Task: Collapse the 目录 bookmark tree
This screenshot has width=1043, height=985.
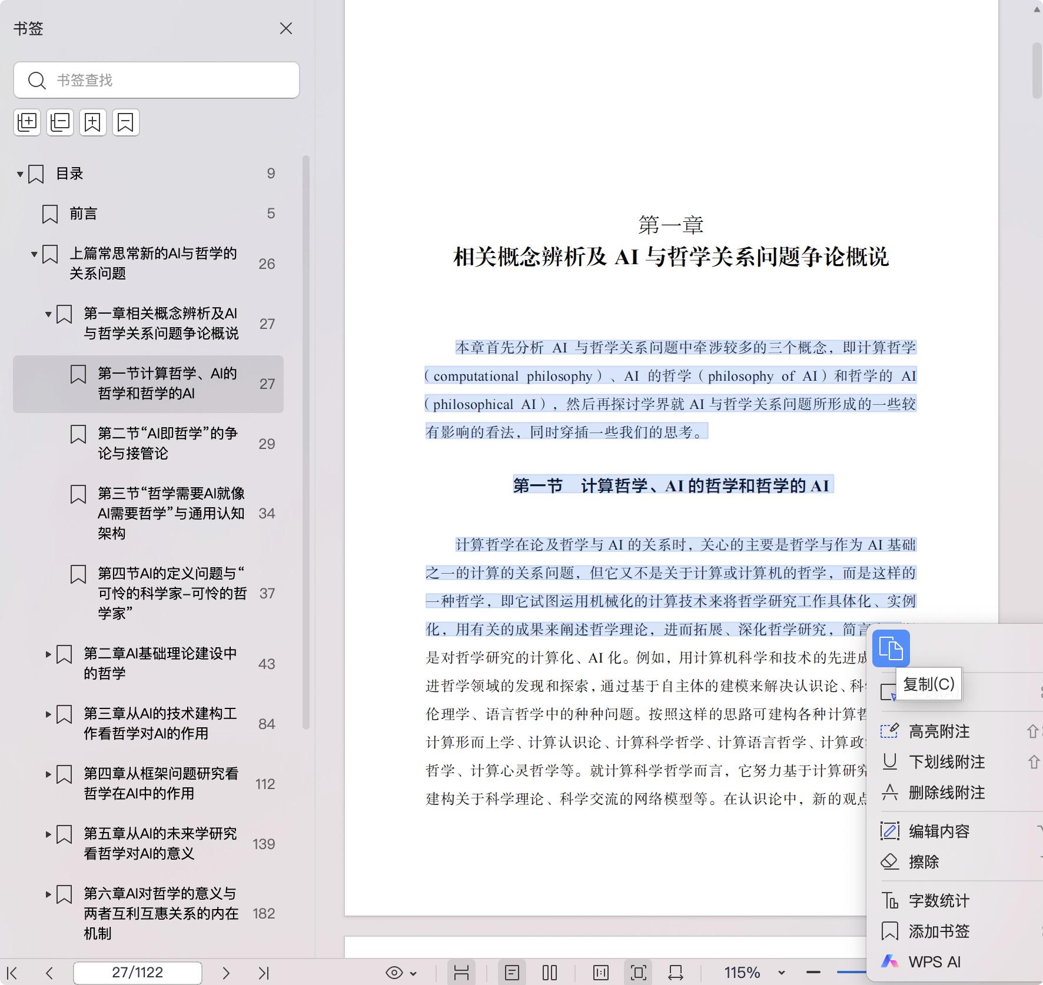Action: (19, 173)
